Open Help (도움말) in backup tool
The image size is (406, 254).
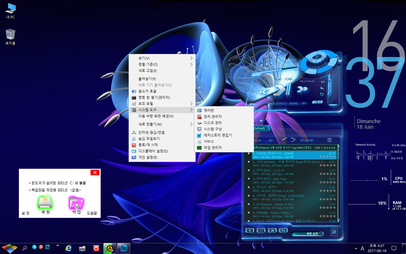(x=92, y=213)
